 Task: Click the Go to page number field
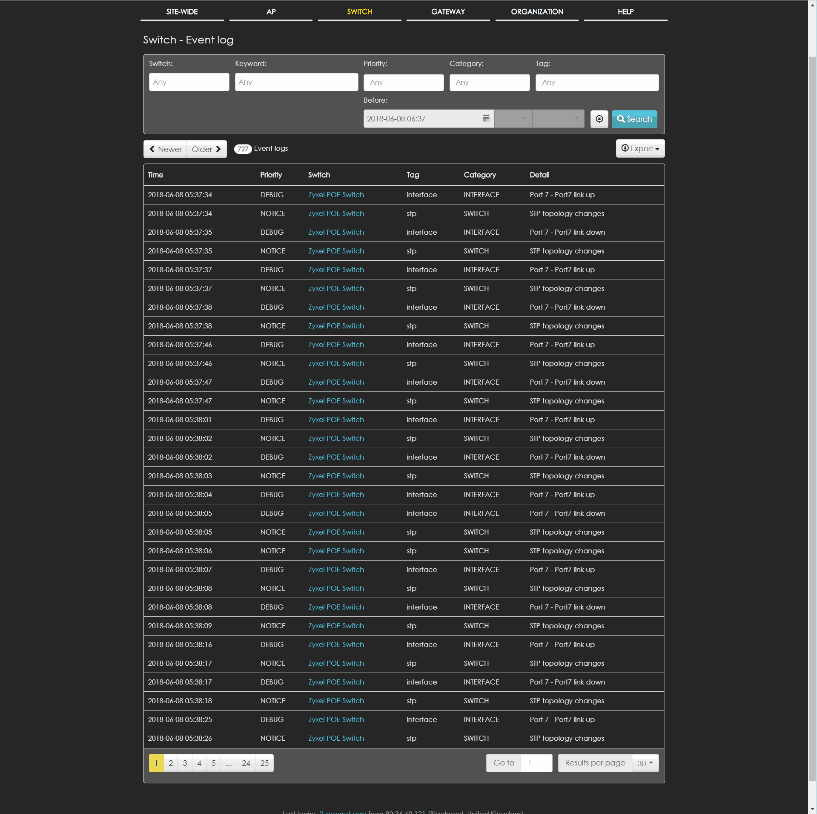(536, 763)
